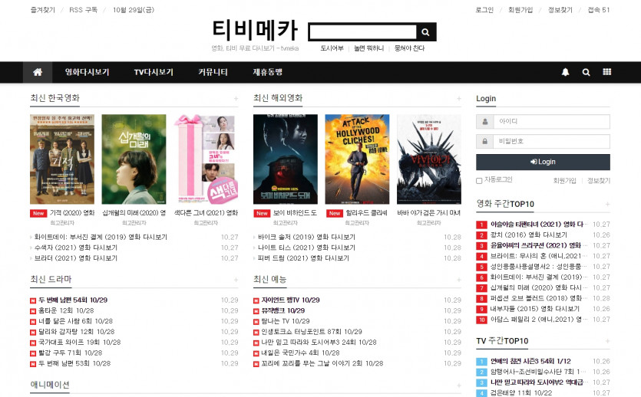This screenshot has height=397, width=641.
Task: Open the 삼개월의 미래 movie poster
Action: pyautogui.click(x=134, y=159)
